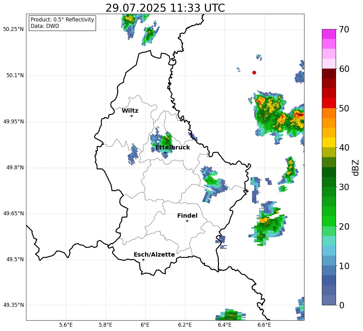The width and height of the screenshot is (363, 331).
Task: Click the 6°E longitude label
Action: (x=145, y=325)
